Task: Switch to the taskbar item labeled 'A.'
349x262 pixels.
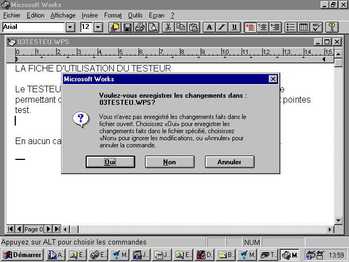Action: coord(55,255)
